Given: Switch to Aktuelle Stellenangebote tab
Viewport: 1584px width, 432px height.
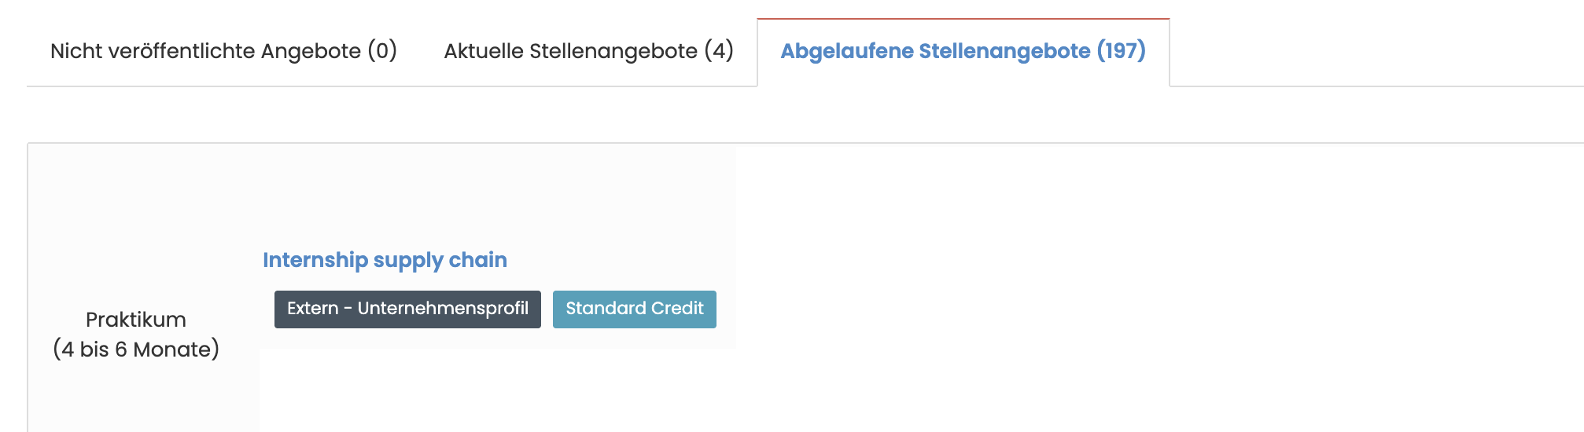Looking at the screenshot, I should [x=588, y=51].
